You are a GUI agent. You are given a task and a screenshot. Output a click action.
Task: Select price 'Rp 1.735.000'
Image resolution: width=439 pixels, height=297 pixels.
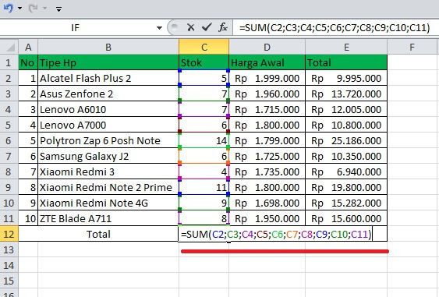[267, 171]
